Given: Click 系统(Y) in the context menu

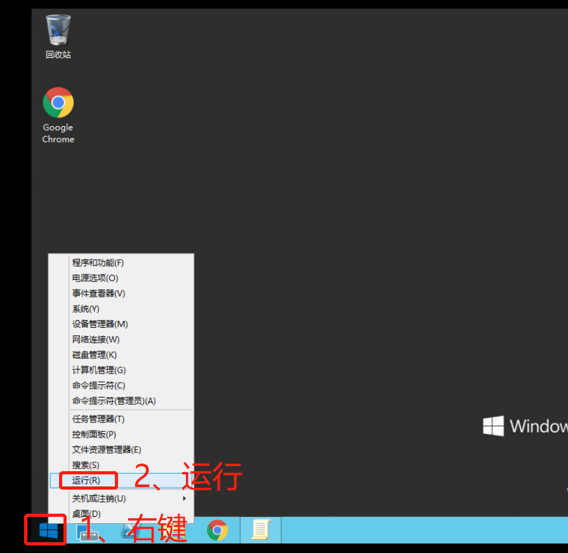Looking at the screenshot, I should (86, 309).
